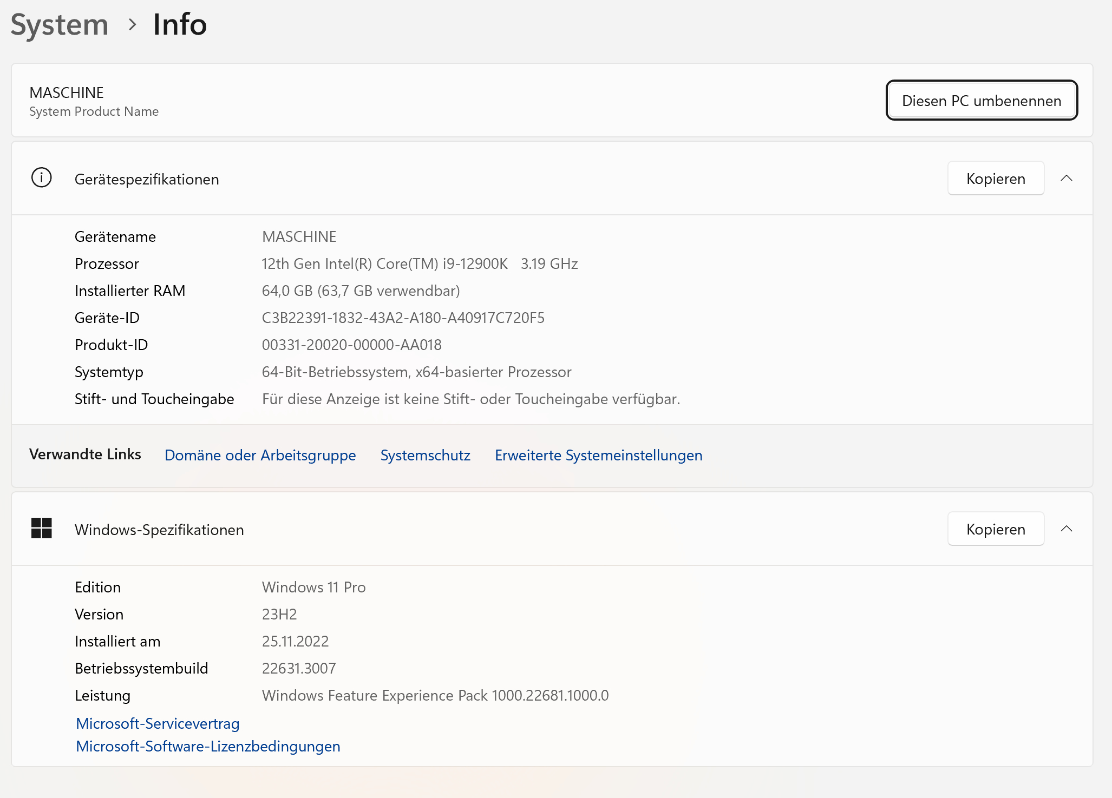The image size is (1112, 798).
Task: Open Systemschutz link
Action: (x=425, y=456)
